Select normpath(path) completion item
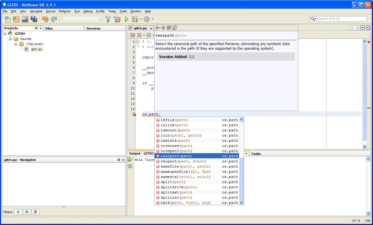 pyautogui.click(x=197, y=151)
